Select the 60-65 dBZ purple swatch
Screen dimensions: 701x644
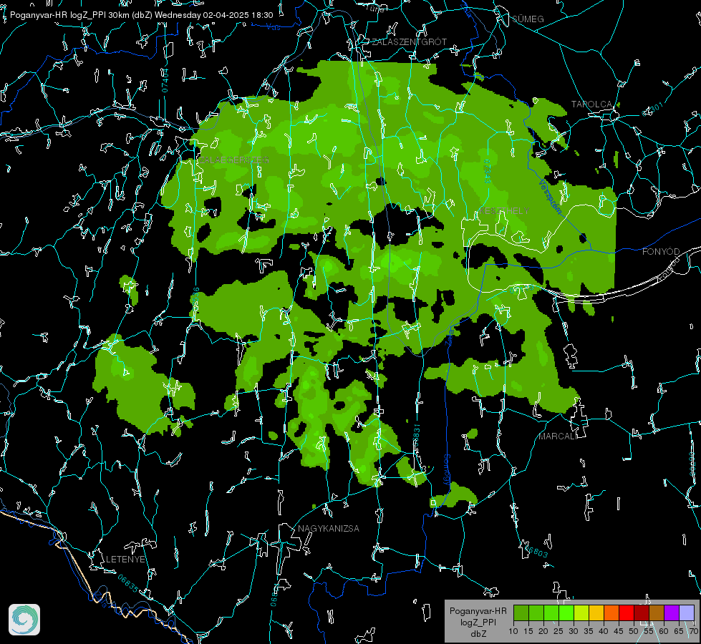click(672, 613)
